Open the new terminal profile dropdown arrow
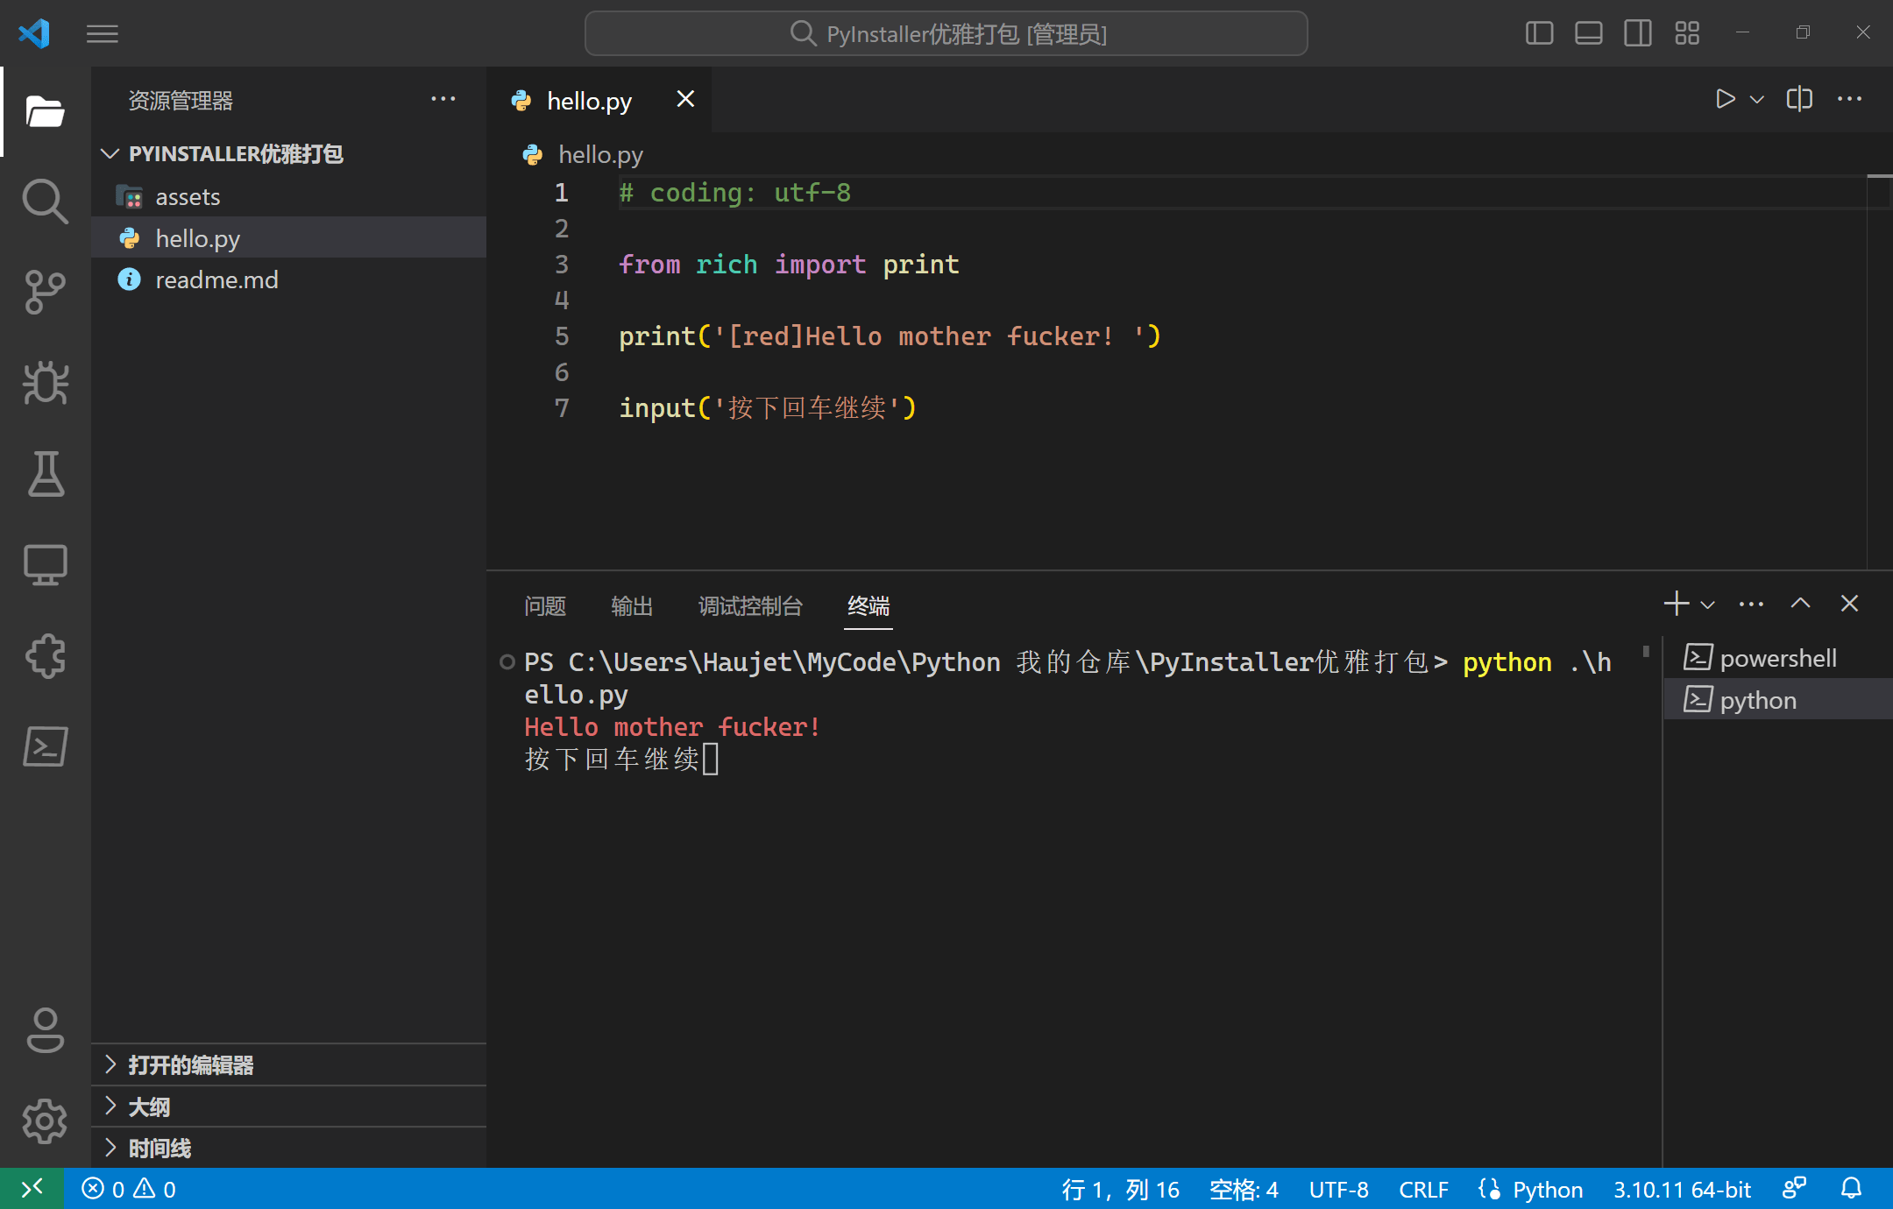 click(1707, 604)
